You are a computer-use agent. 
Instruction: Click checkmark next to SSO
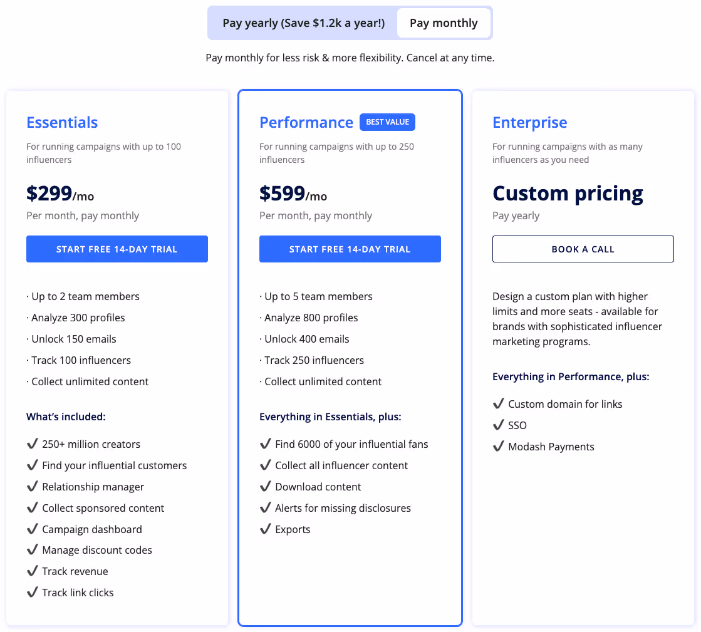(x=499, y=425)
